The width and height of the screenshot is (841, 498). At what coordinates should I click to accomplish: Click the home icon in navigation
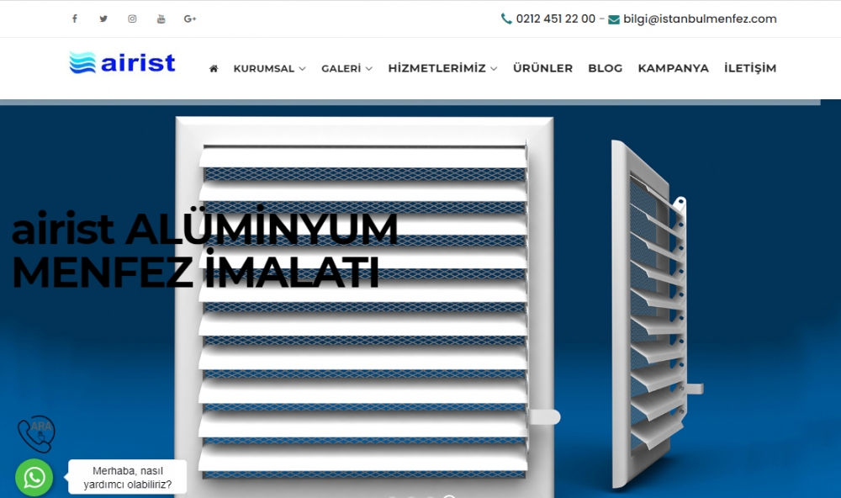[x=214, y=69]
